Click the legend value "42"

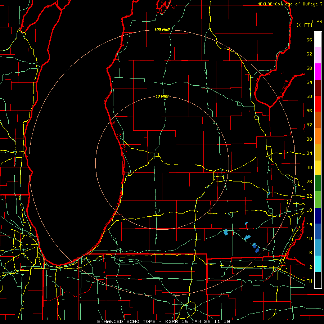(309, 125)
